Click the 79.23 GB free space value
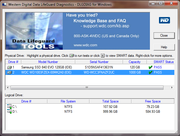 click(153, 107)
